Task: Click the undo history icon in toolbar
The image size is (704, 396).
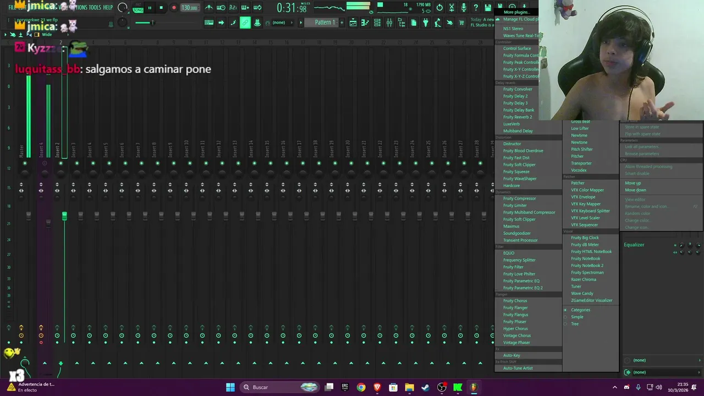Action: coord(439,8)
